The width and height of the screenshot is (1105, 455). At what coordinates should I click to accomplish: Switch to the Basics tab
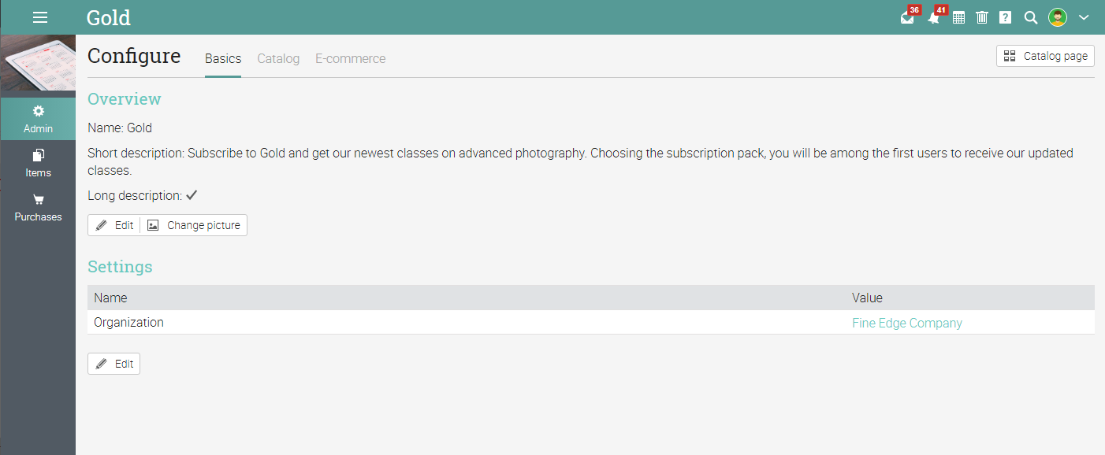(x=223, y=59)
